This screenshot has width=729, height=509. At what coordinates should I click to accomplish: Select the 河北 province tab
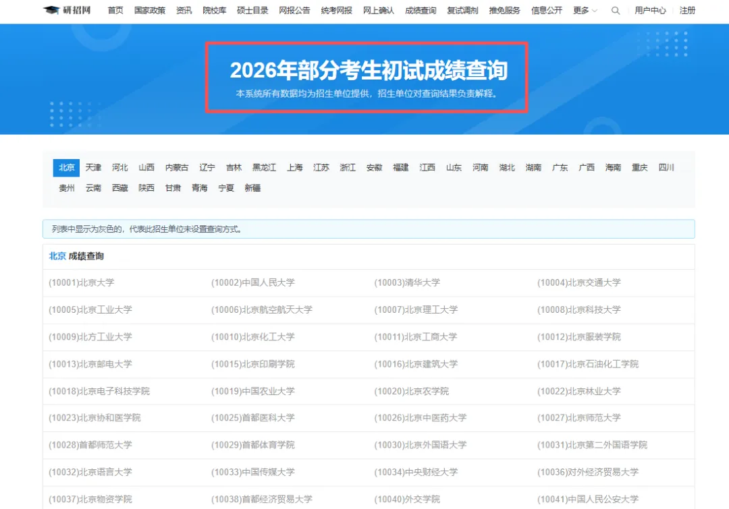pyautogui.click(x=119, y=168)
